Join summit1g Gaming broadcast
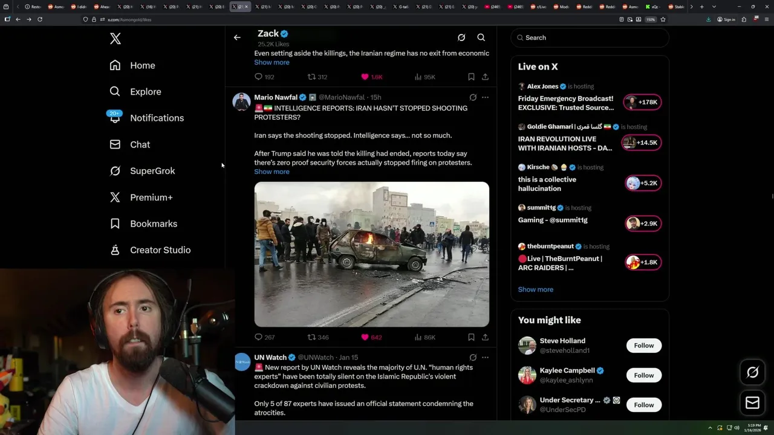 click(553, 220)
